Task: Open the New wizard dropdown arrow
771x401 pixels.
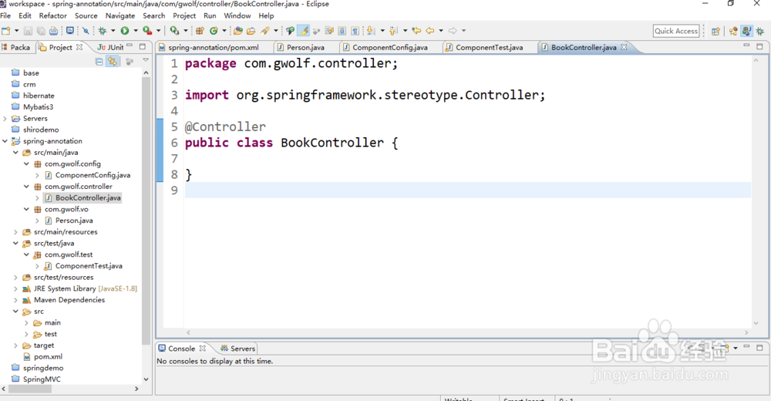Action: point(16,31)
